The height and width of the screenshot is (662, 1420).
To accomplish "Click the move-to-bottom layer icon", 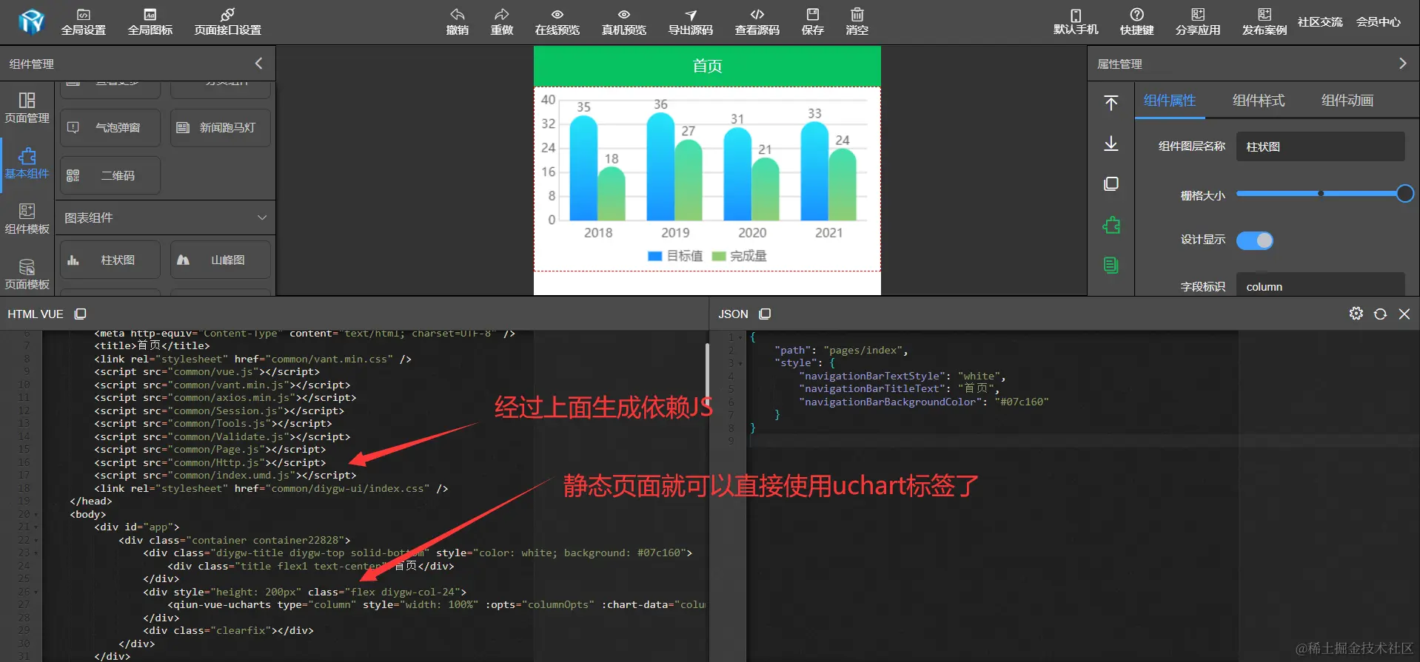I will coord(1111,143).
